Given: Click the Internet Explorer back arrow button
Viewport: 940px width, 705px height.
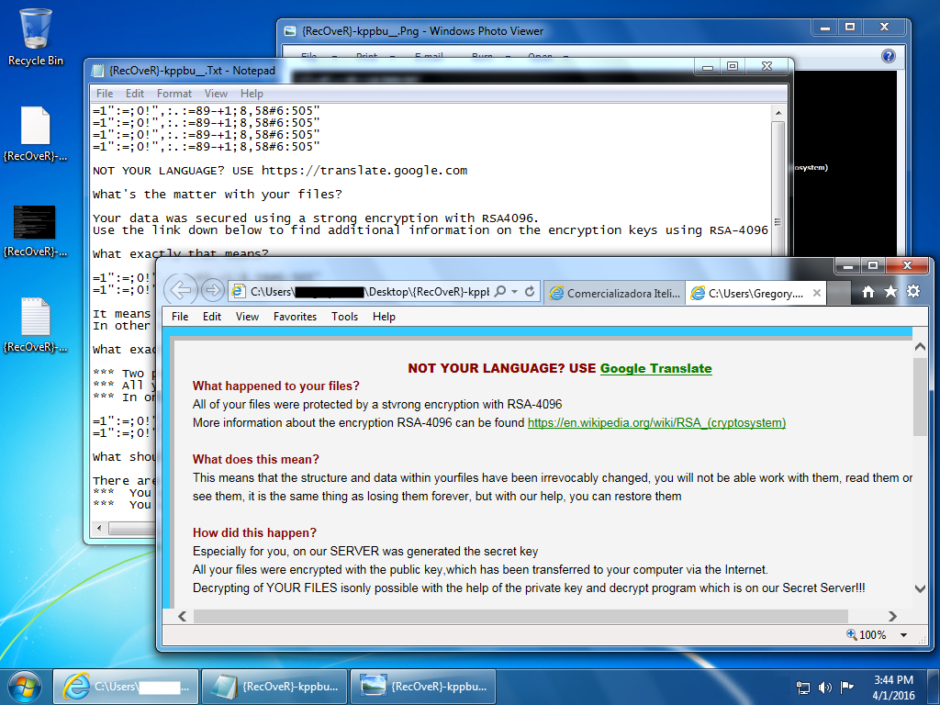Looking at the screenshot, I should (182, 291).
